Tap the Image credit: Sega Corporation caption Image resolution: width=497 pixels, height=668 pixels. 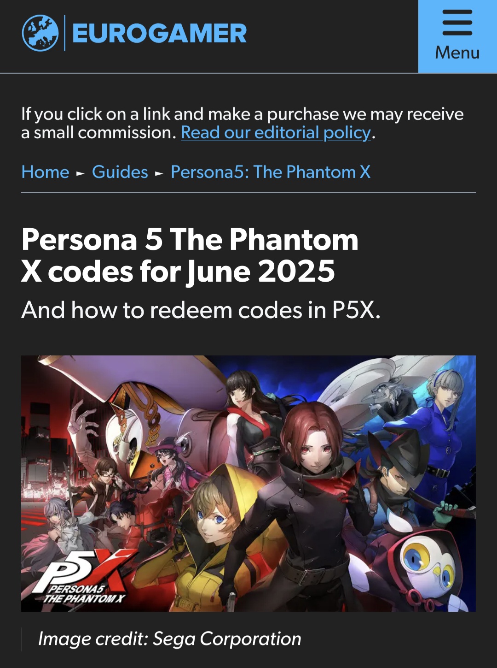pyautogui.click(x=169, y=639)
